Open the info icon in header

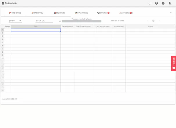coord(163,3)
